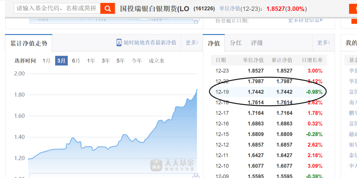Click the 日期 column header
Screen dimensions: 357x178
[220, 60]
